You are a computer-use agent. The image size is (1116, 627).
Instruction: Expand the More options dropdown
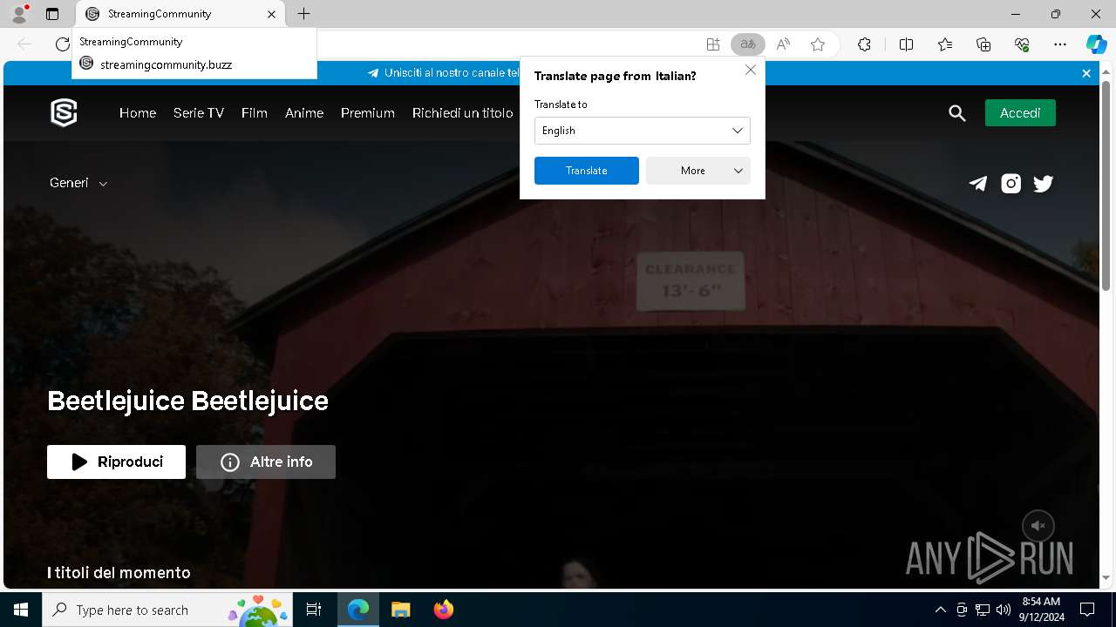pos(698,171)
